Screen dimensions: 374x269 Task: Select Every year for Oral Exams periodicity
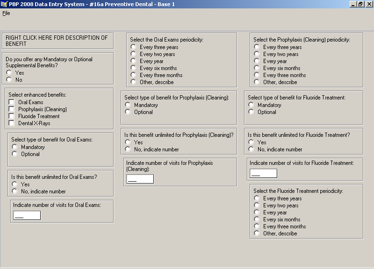(133, 61)
